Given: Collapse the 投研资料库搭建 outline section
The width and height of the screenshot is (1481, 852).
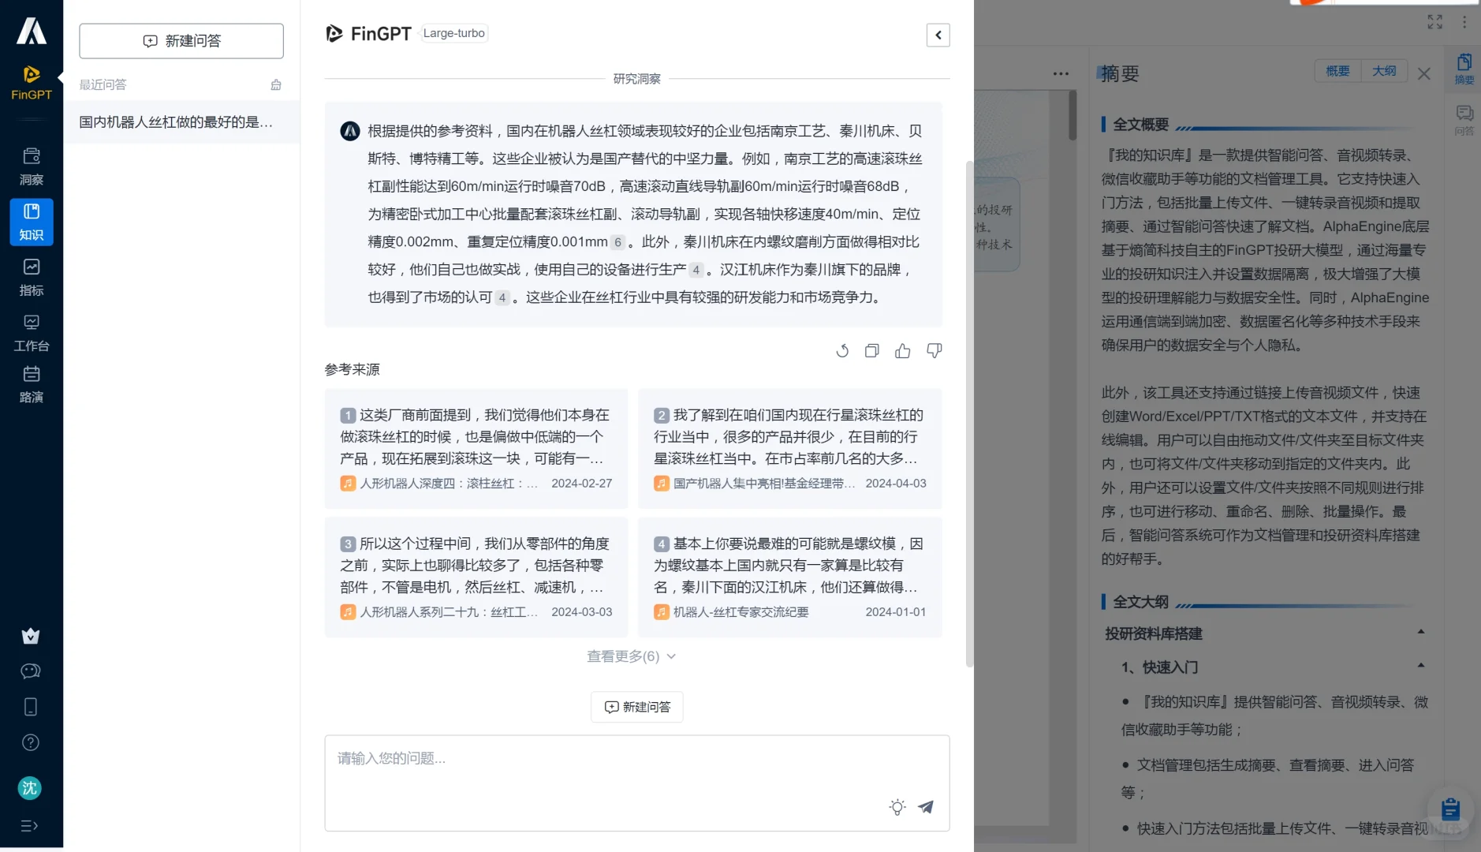Looking at the screenshot, I should pyautogui.click(x=1421, y=632).
